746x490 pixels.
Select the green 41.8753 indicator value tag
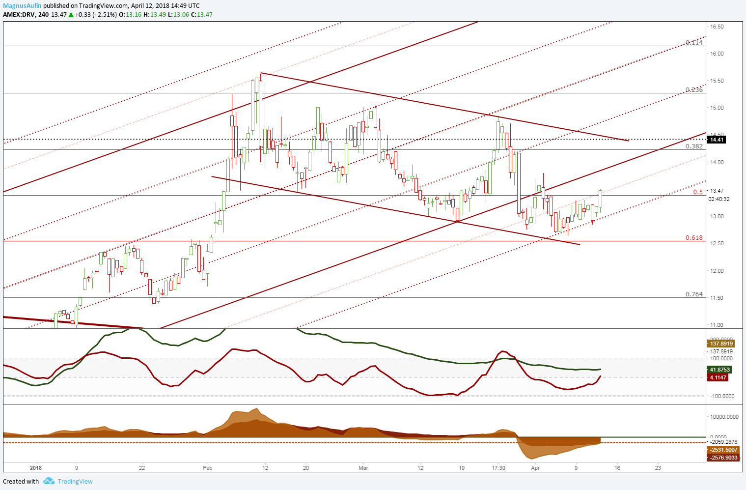click(719, 370)
